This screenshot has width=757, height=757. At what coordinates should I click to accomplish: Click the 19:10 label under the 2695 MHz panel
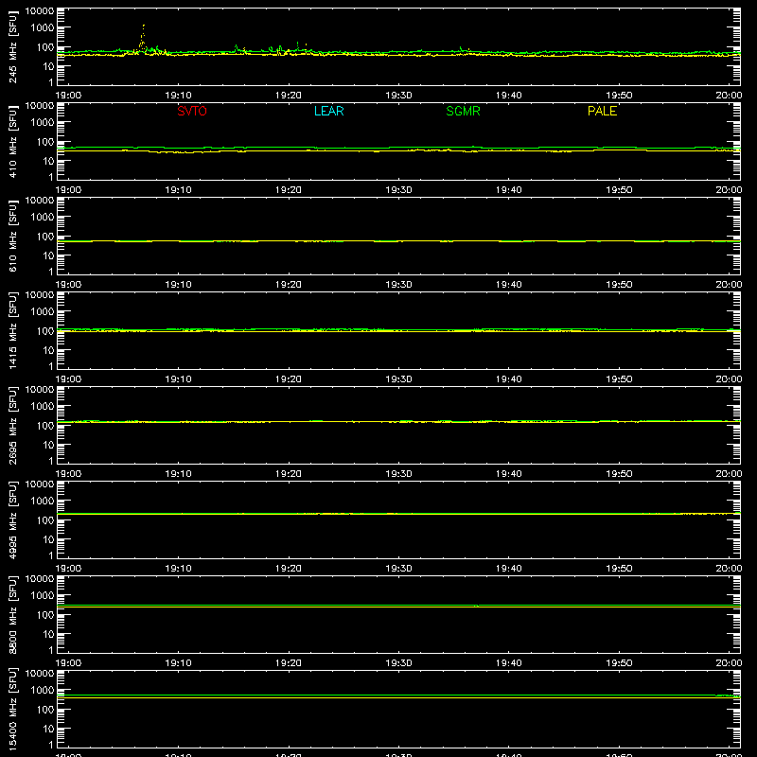pos(178,474)
